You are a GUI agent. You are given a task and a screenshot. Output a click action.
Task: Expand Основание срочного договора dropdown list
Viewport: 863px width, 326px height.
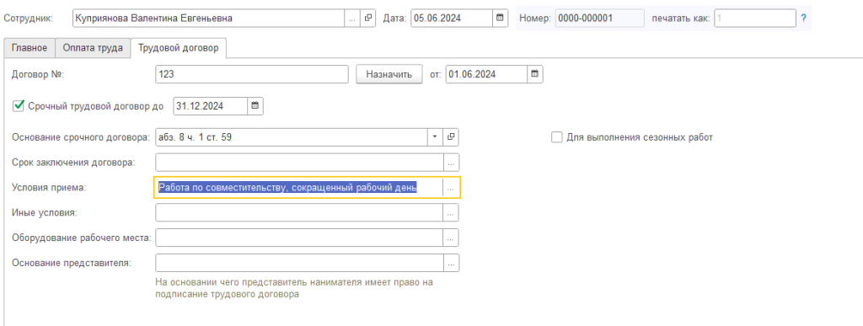(435, 137)
